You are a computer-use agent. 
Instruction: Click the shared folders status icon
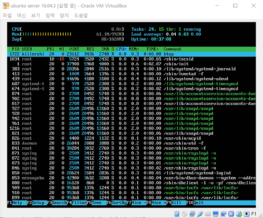coord(207,214)
